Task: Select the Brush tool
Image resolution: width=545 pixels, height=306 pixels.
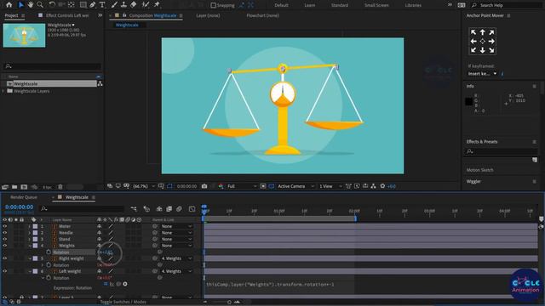Action: point(114,5)
